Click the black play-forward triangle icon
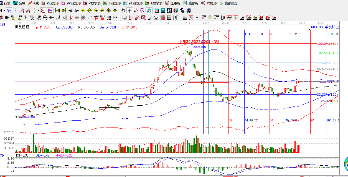 click(x=77, y=11)
